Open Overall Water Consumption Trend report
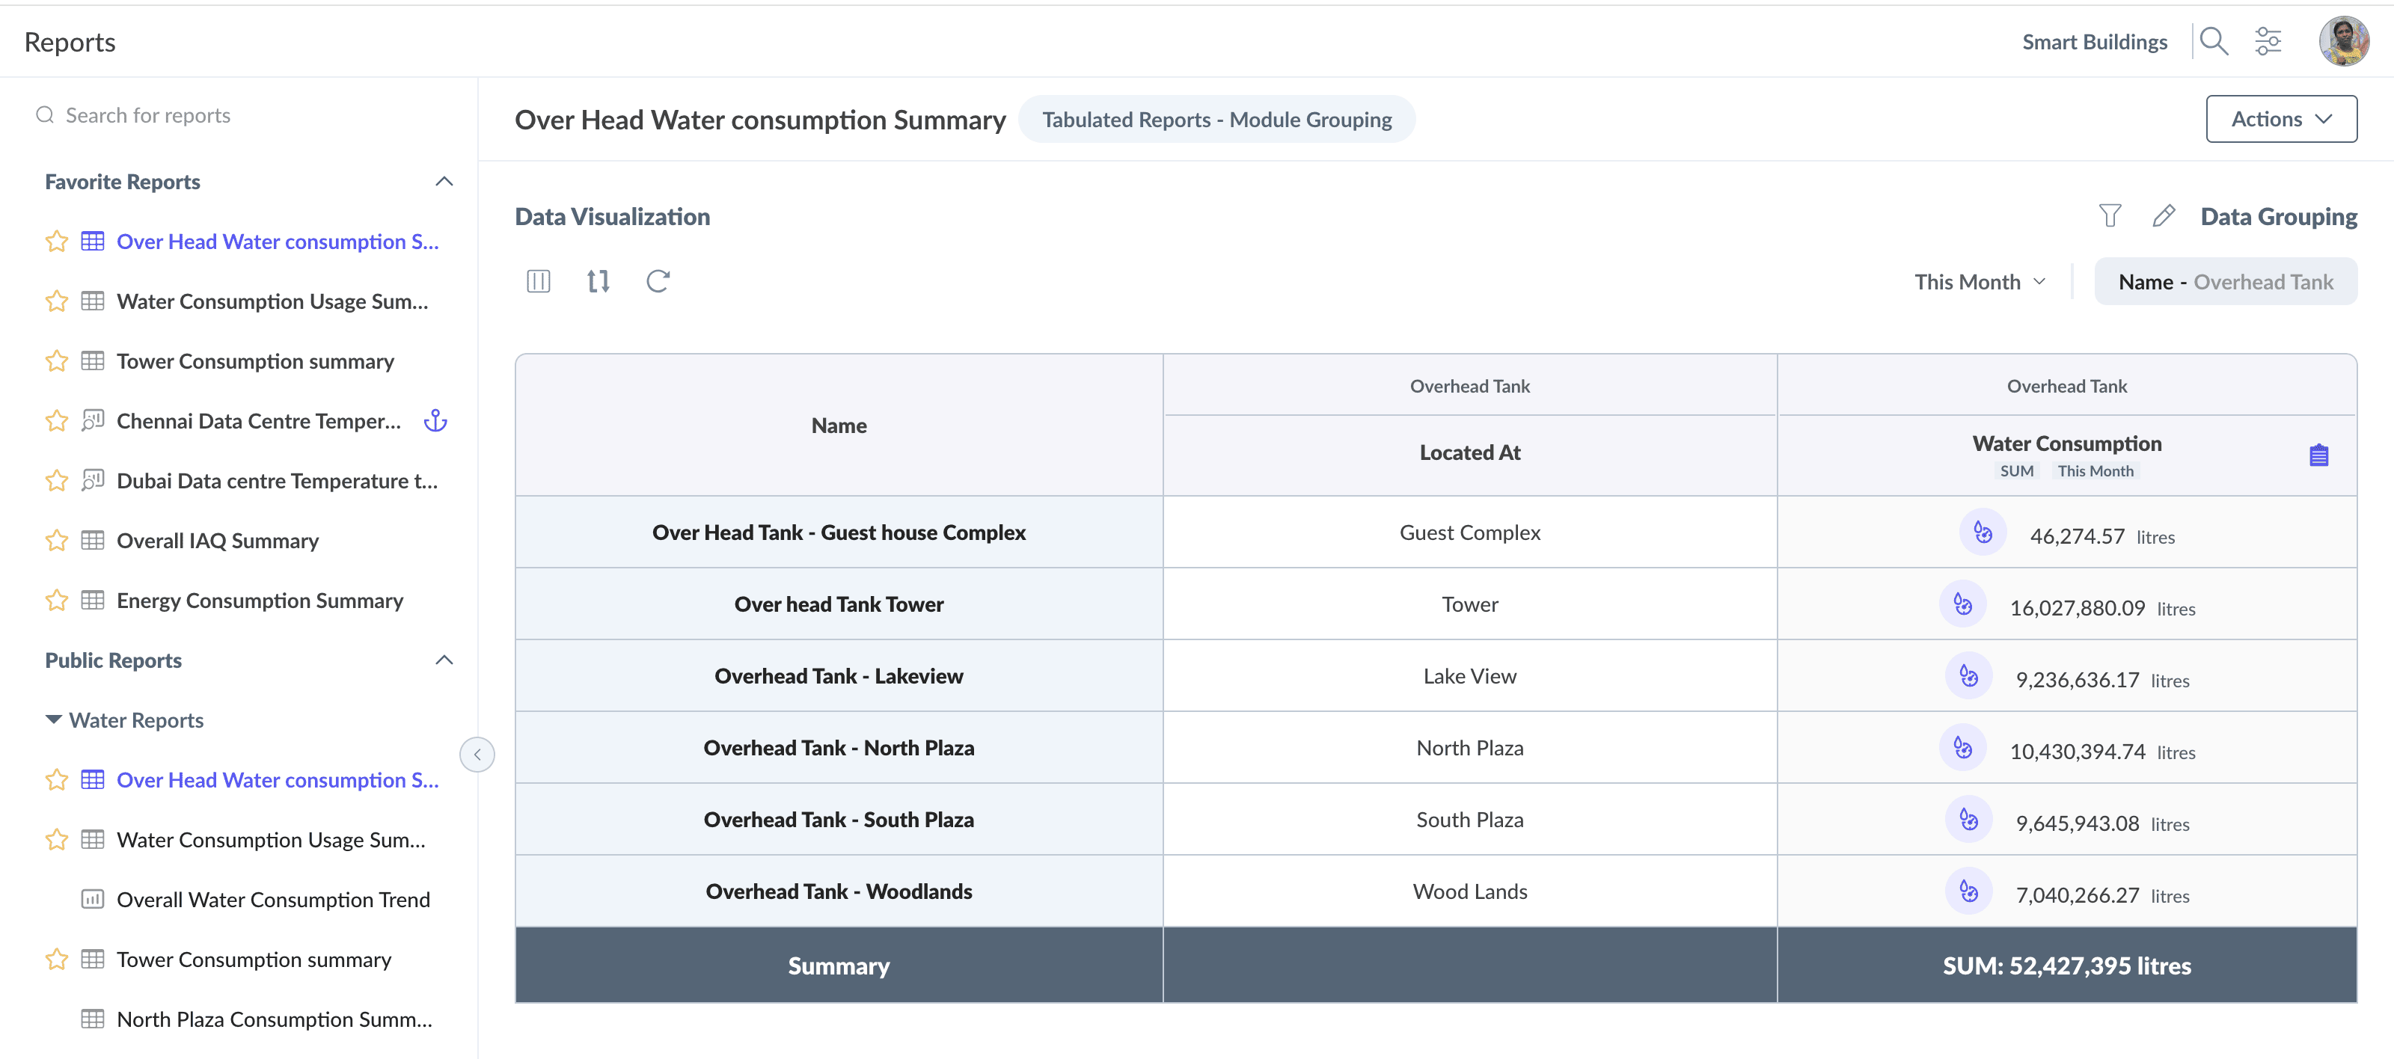Viewport: 2394px width, 1059px height. pyautogui.click(x=272, y=899)
